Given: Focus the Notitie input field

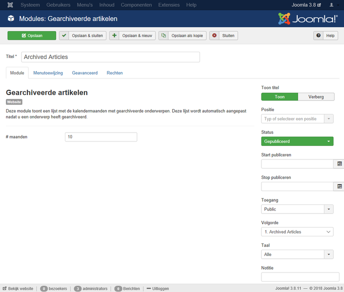Looking at the screenshot, I should coord(300,277).
